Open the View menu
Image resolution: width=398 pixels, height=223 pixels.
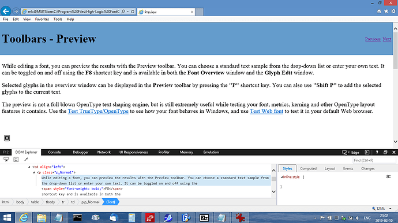pos(27,19)
